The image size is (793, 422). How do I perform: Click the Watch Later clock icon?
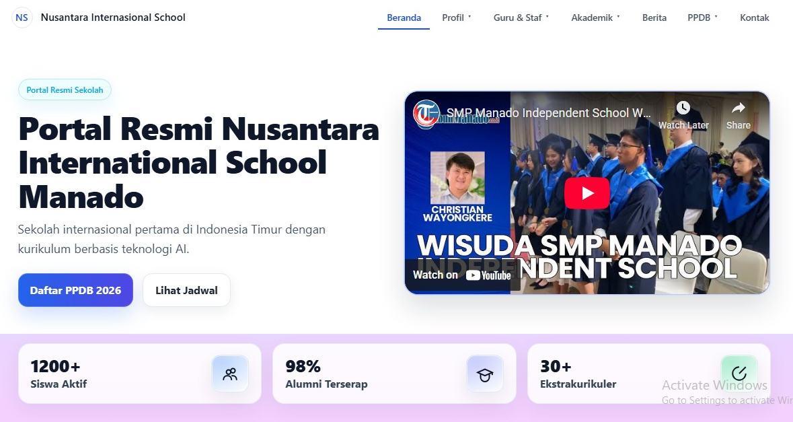tap(683, 107)
